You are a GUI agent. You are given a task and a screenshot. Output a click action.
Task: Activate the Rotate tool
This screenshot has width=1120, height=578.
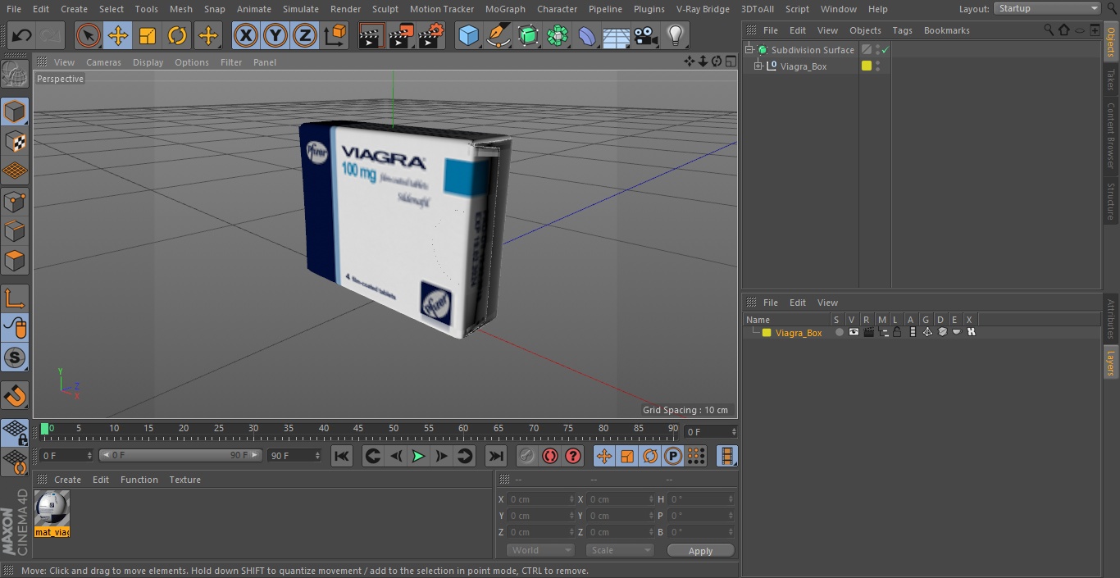pos(177,35)
